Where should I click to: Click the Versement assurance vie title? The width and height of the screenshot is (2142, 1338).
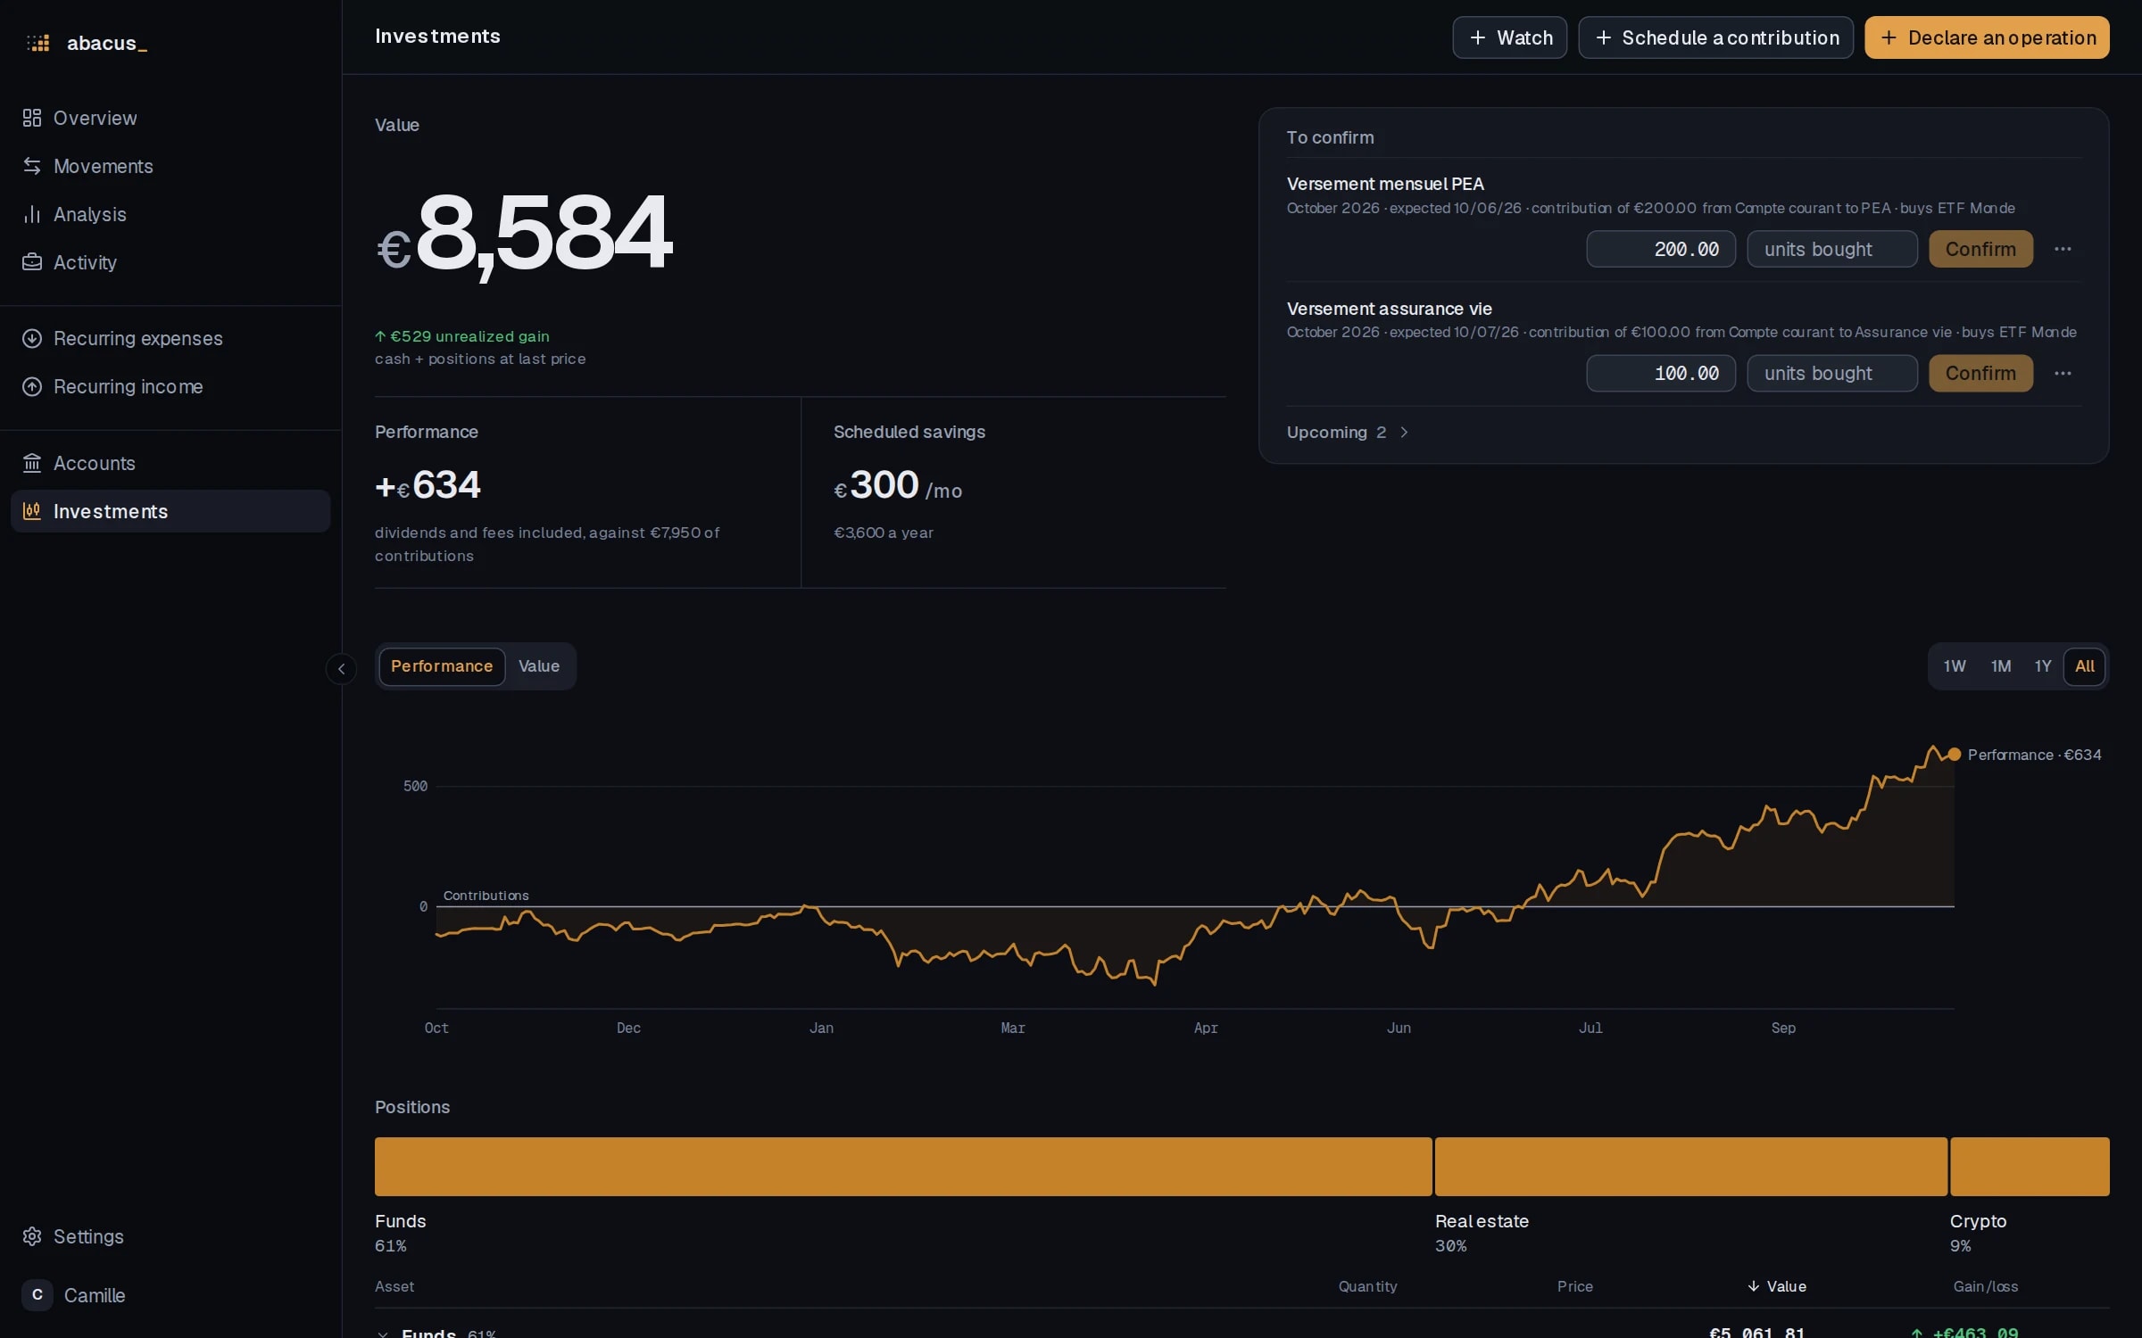(x=1389, y=309)
